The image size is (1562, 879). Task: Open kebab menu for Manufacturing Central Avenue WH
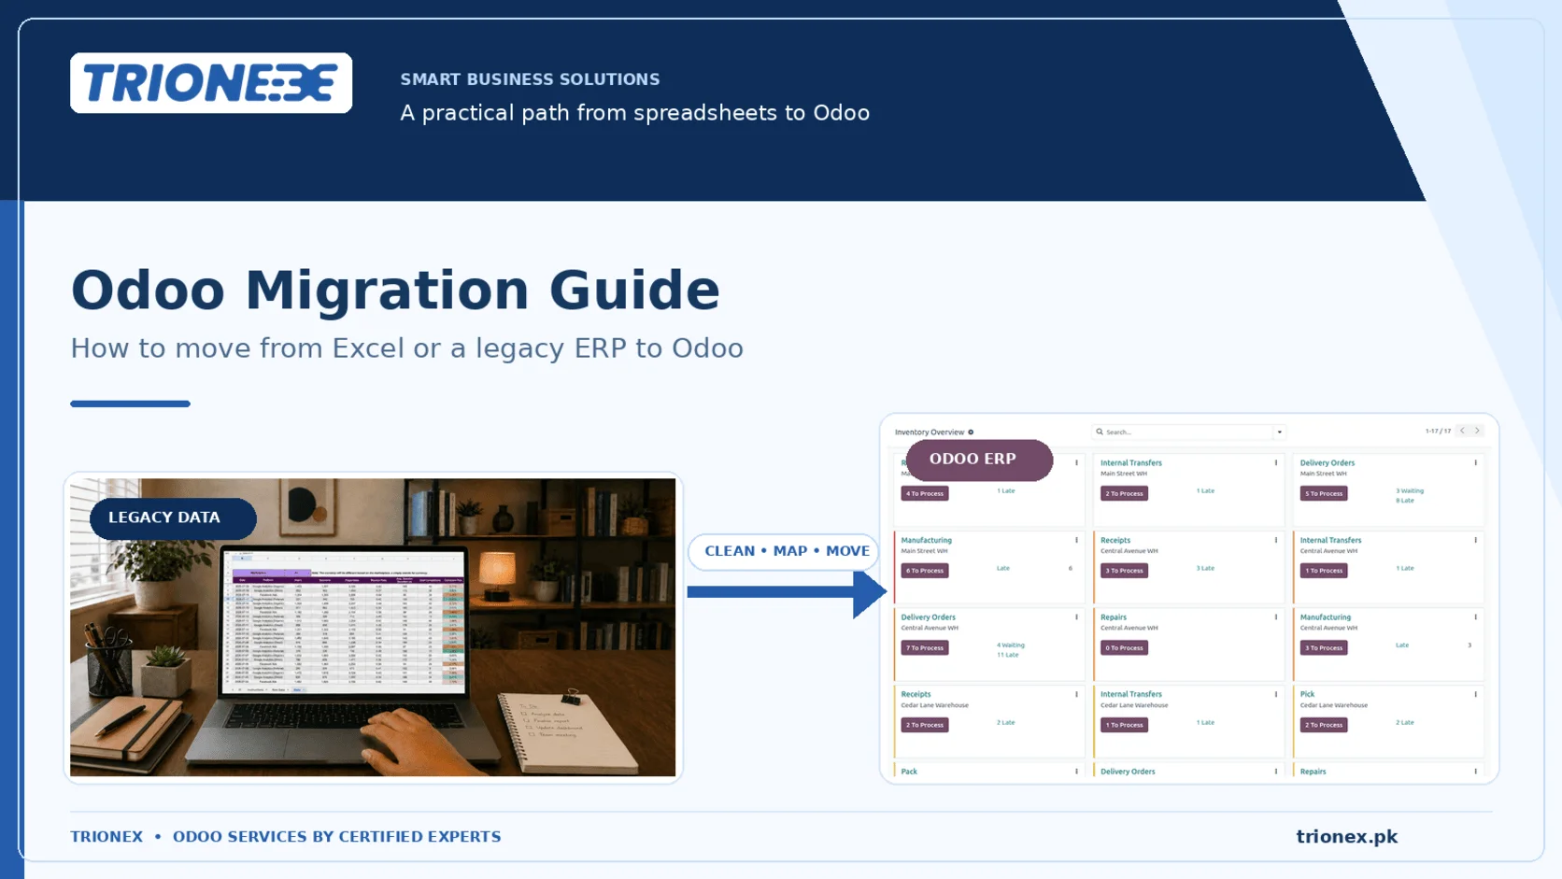[1476, 617]
